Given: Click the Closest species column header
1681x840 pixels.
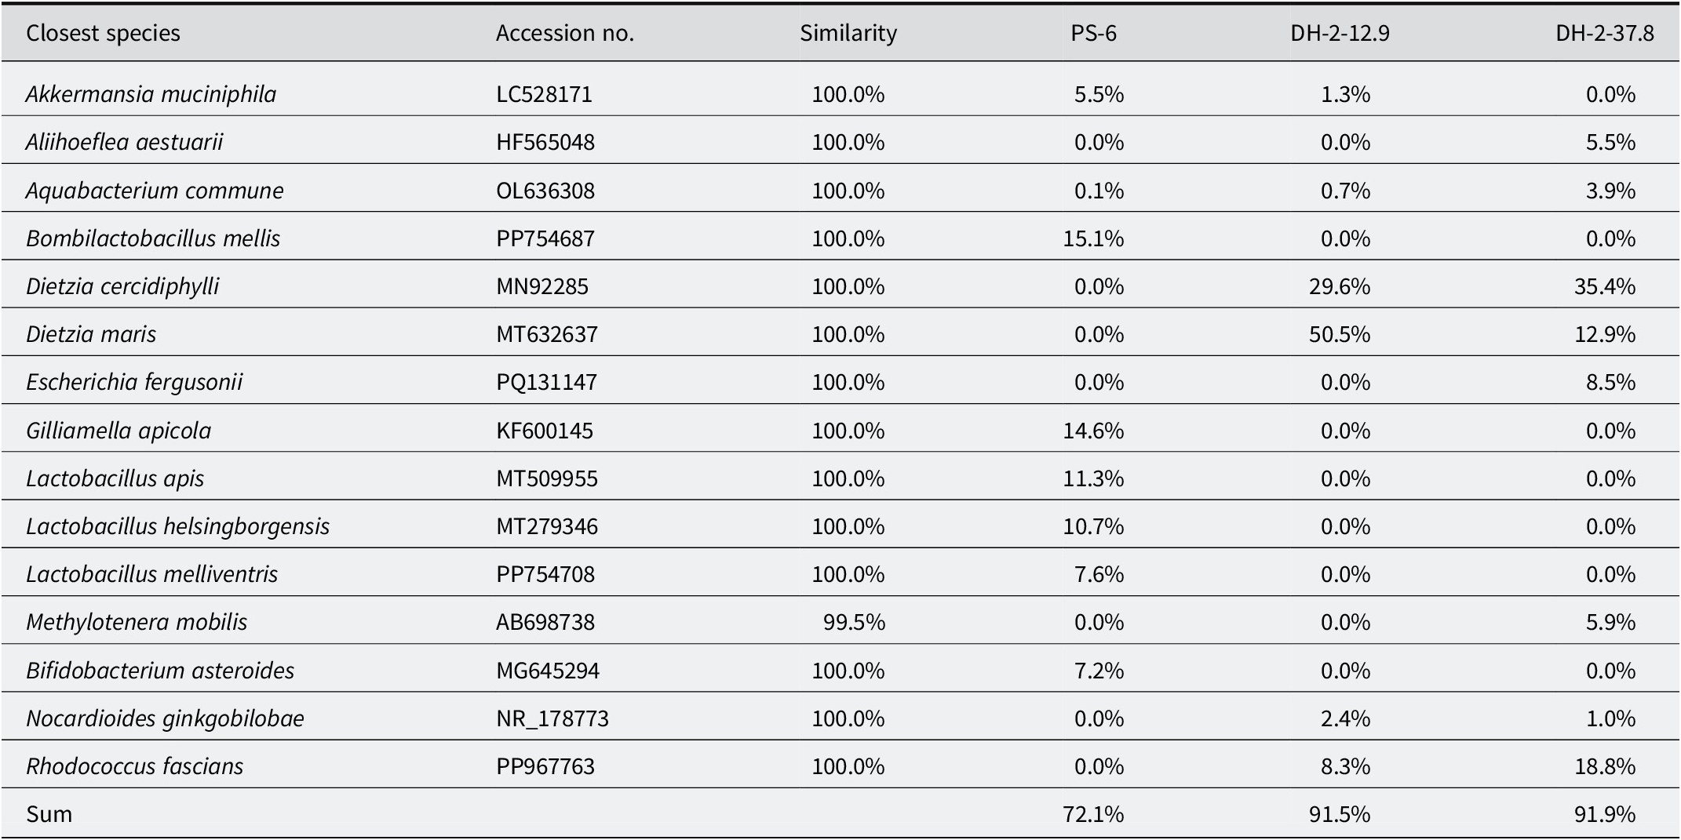Looking at the screenshot, I should coord(103,33).
